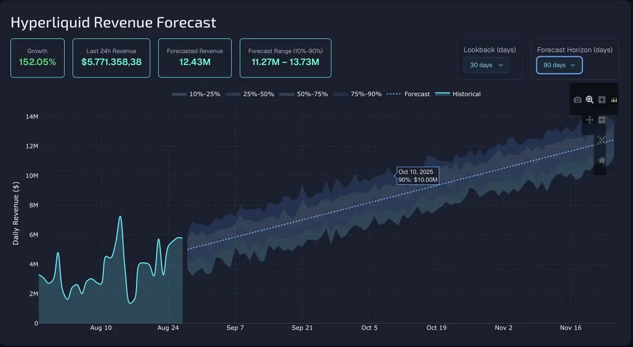Download plot as PNG with camera icon

[x=578, y=100]
